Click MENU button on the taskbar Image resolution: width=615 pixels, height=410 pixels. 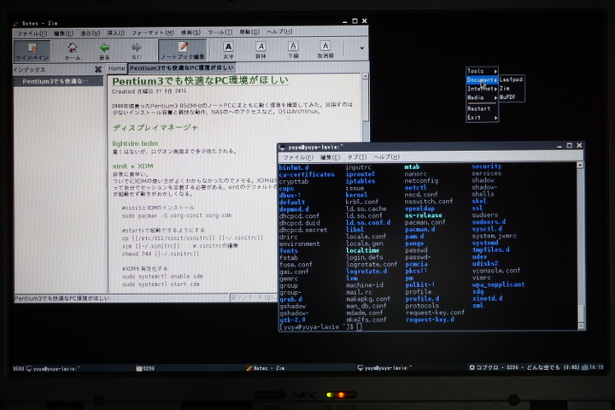click(18, 368)
